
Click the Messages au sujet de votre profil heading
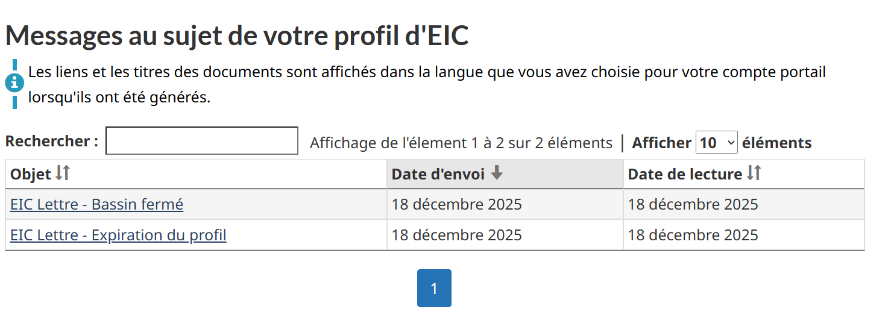[237, 36]
